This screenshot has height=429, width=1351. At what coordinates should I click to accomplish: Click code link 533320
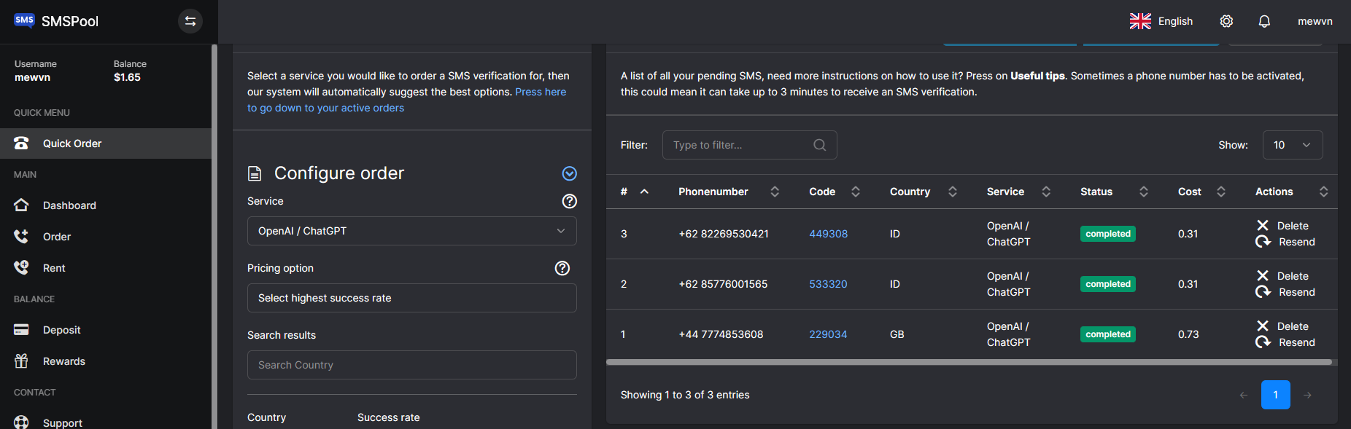[828, 284]
